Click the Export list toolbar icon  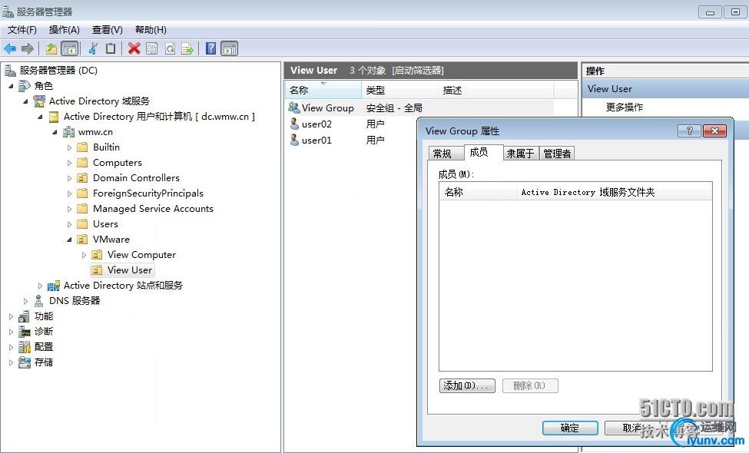tap(187, 48)
